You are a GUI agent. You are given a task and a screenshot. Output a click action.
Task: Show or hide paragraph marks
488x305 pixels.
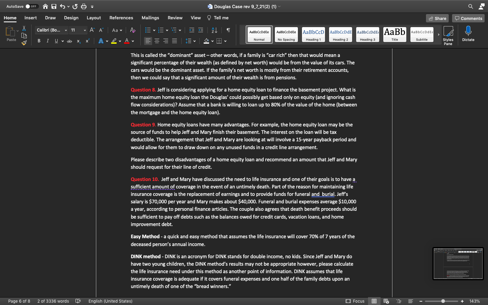228,30
